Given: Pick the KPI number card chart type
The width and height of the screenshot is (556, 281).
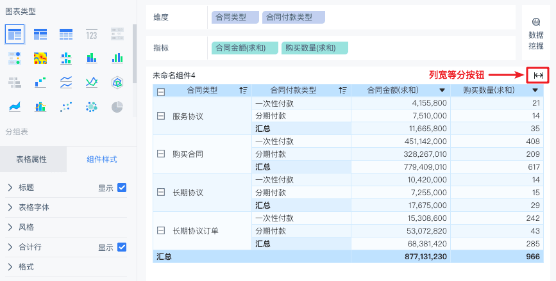Looking at the screenshot, I should pos(92,34).
